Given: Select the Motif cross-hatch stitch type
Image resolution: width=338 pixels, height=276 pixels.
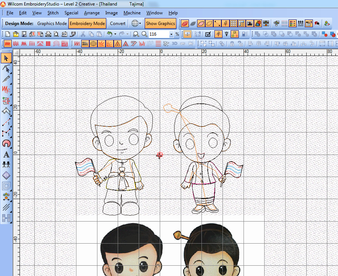Looking at the screenshot, I should pos(48,44).
